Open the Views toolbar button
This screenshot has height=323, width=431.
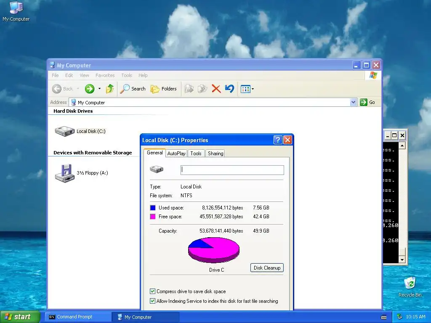(245, 89)
